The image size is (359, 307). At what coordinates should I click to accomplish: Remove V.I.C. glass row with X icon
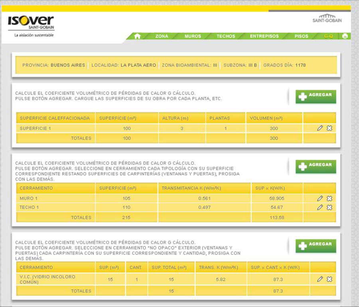pyautogui.click(x=329, y=279)
